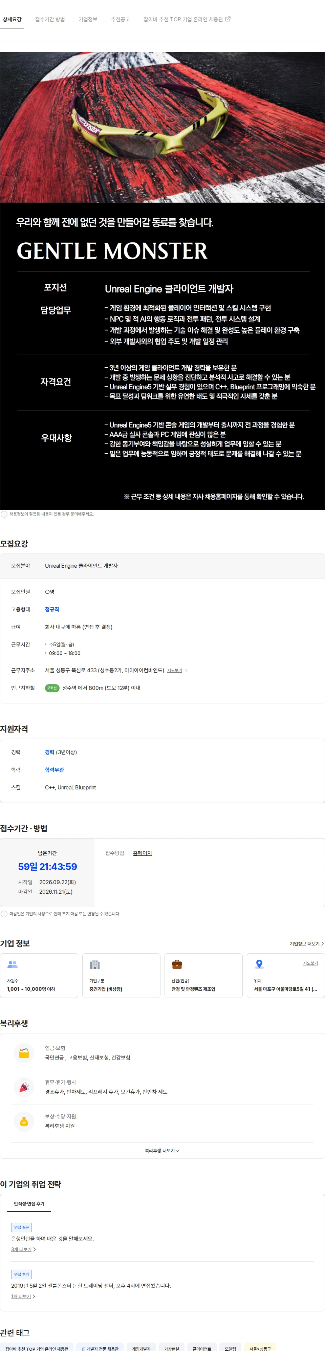Click the 연금·보험 benefits icon
The image size is (325, 1351).
tap(24, 1052)
